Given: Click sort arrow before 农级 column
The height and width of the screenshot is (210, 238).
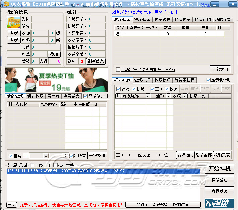Looking at the screenshot, I should coord(168,96).
